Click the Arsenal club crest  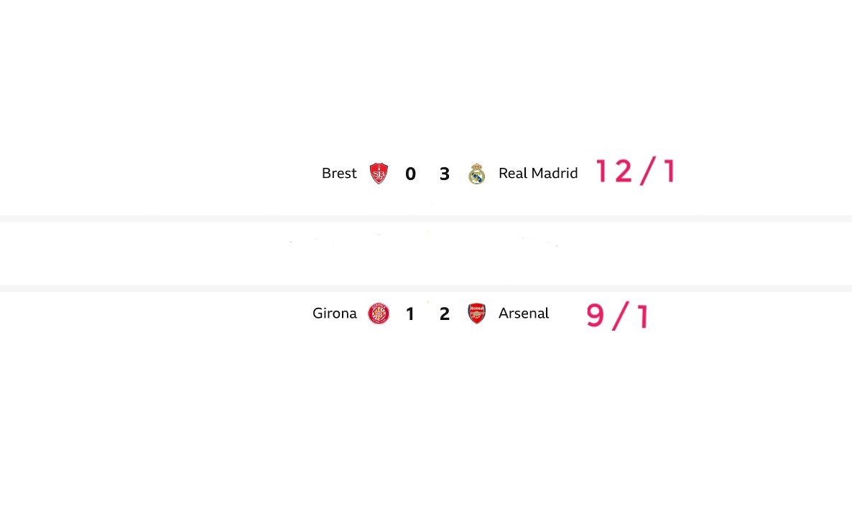coord(476,313)
